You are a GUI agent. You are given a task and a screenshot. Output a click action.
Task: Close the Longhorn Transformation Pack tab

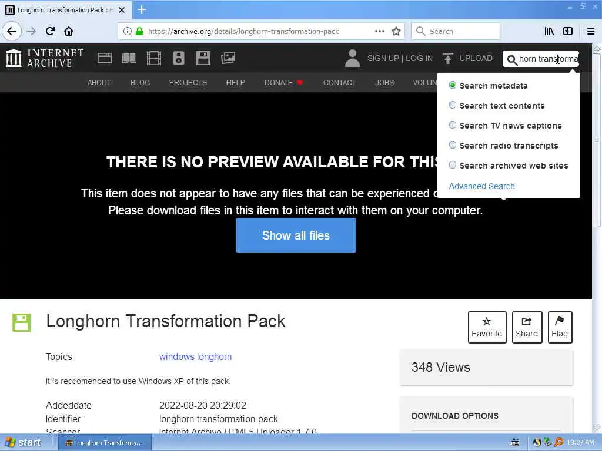click(122, 10)
